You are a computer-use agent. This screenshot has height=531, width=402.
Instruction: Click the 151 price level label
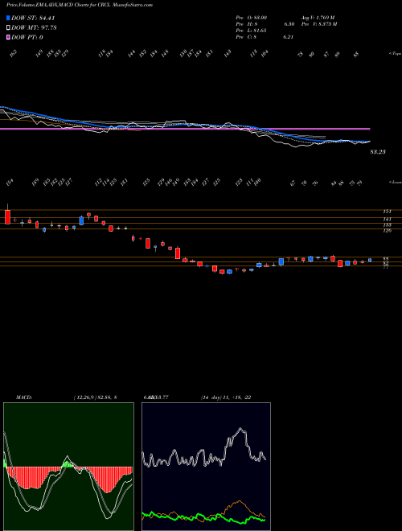pyautogui.click(x=387, y=212)
